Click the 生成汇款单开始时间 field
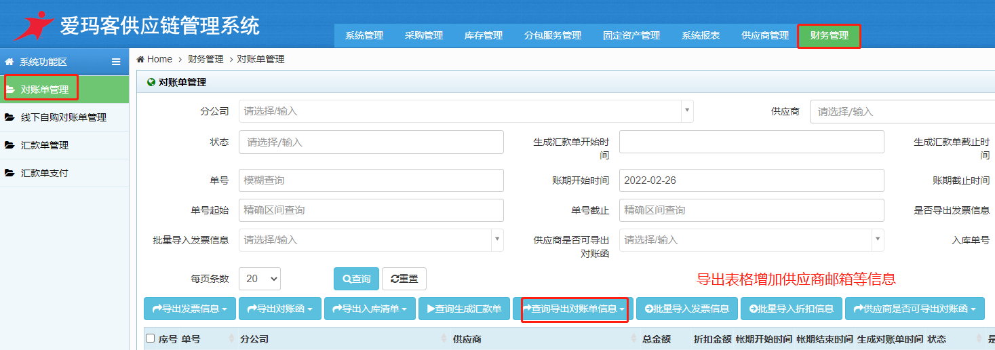 point(752,142)
